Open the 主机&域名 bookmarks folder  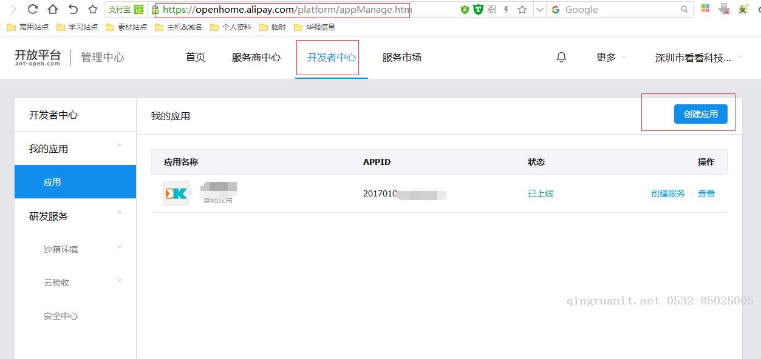click(x=179, y=27)
